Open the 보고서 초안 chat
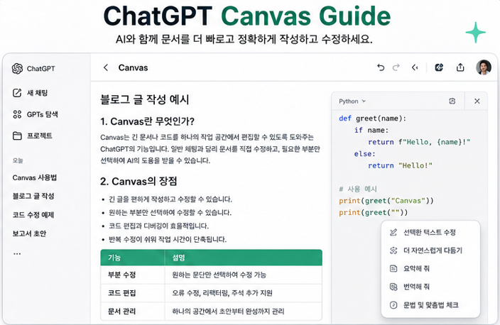Viewport: 500px width, 325px height. pyautogui.click(x=29, y=233)
